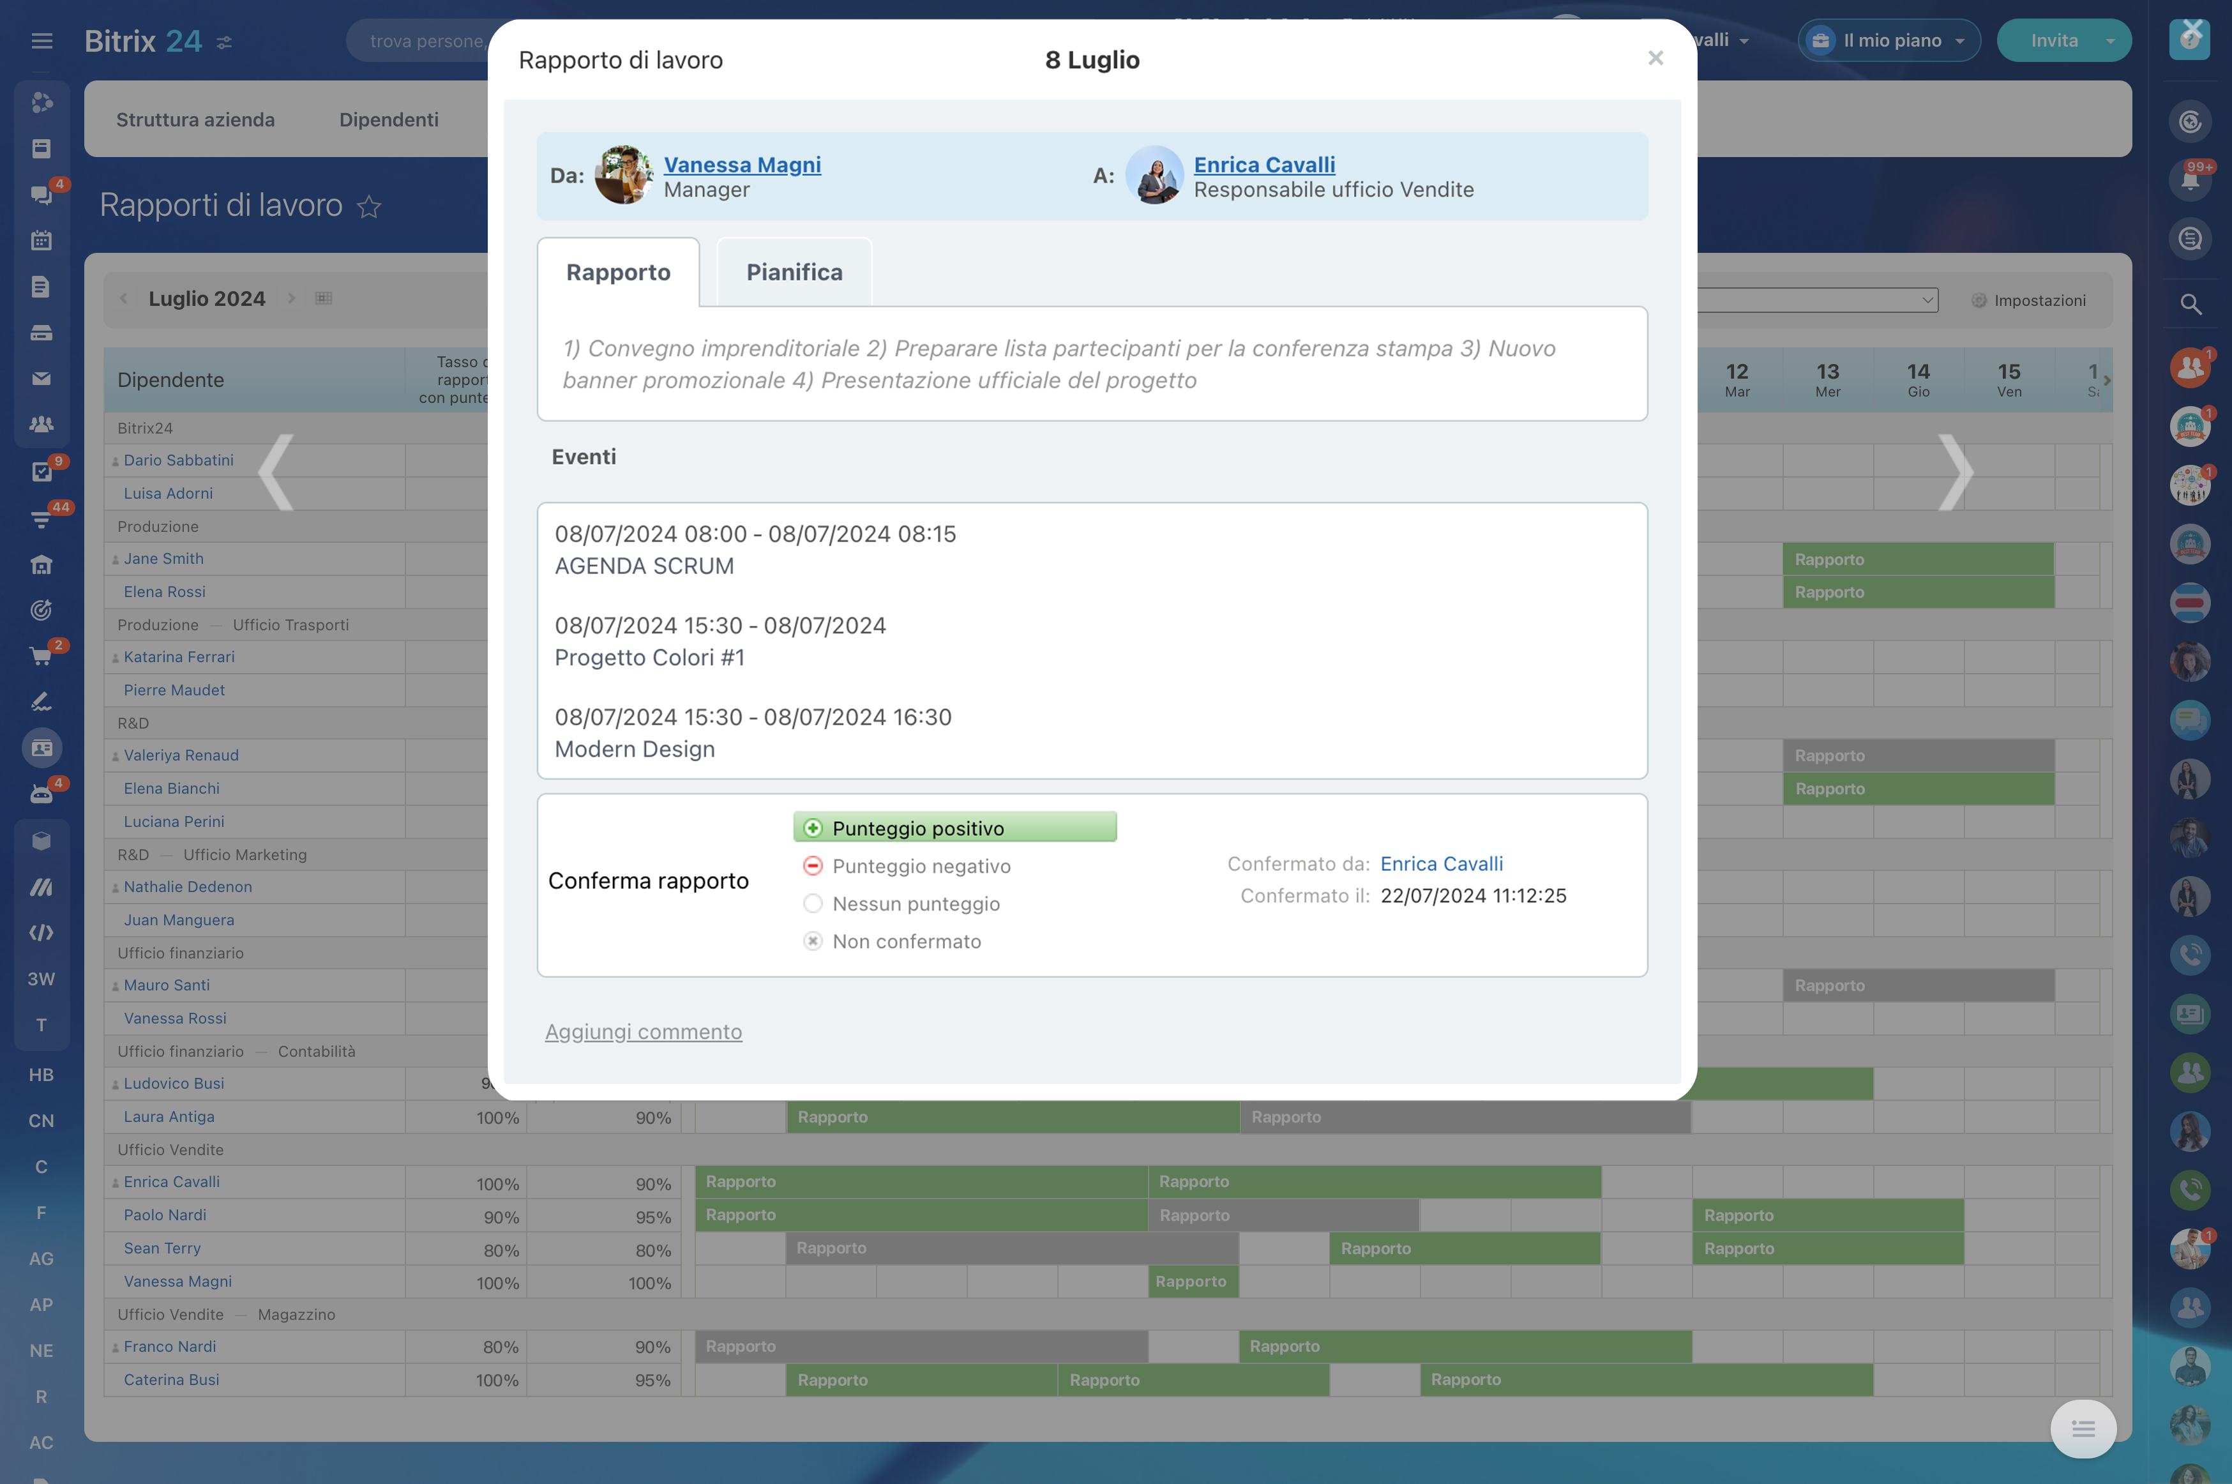Open Vanessa Magni profile link
This screenshot has width=2232, height=1484.
[x=742, y=165]
